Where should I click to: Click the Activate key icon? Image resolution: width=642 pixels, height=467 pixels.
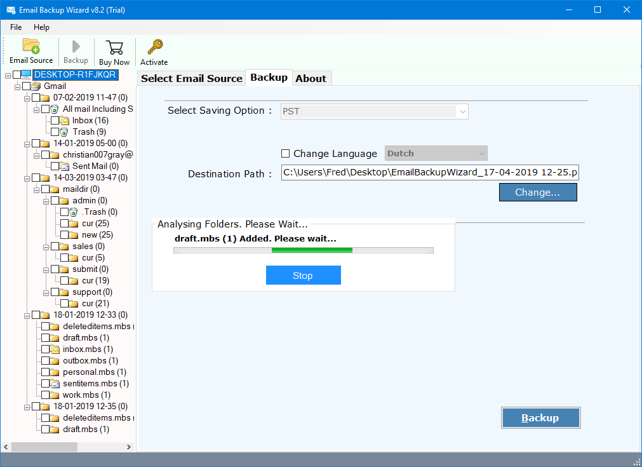155,47
